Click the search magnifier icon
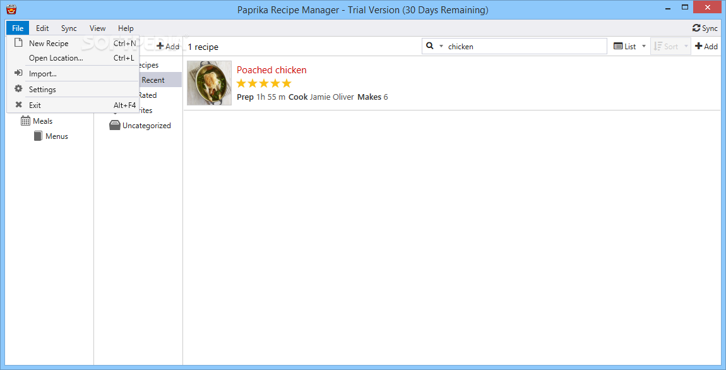Viewport: 726px width, 370px height. tap(430, 46)
